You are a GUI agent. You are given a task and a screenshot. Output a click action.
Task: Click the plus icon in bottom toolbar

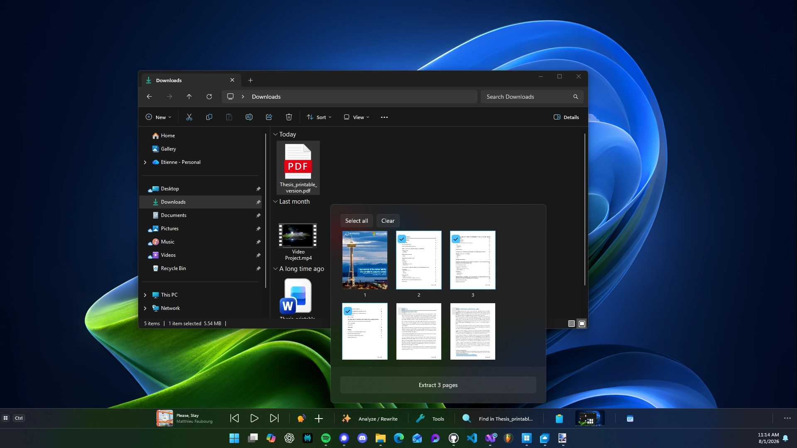pos(319,419)
